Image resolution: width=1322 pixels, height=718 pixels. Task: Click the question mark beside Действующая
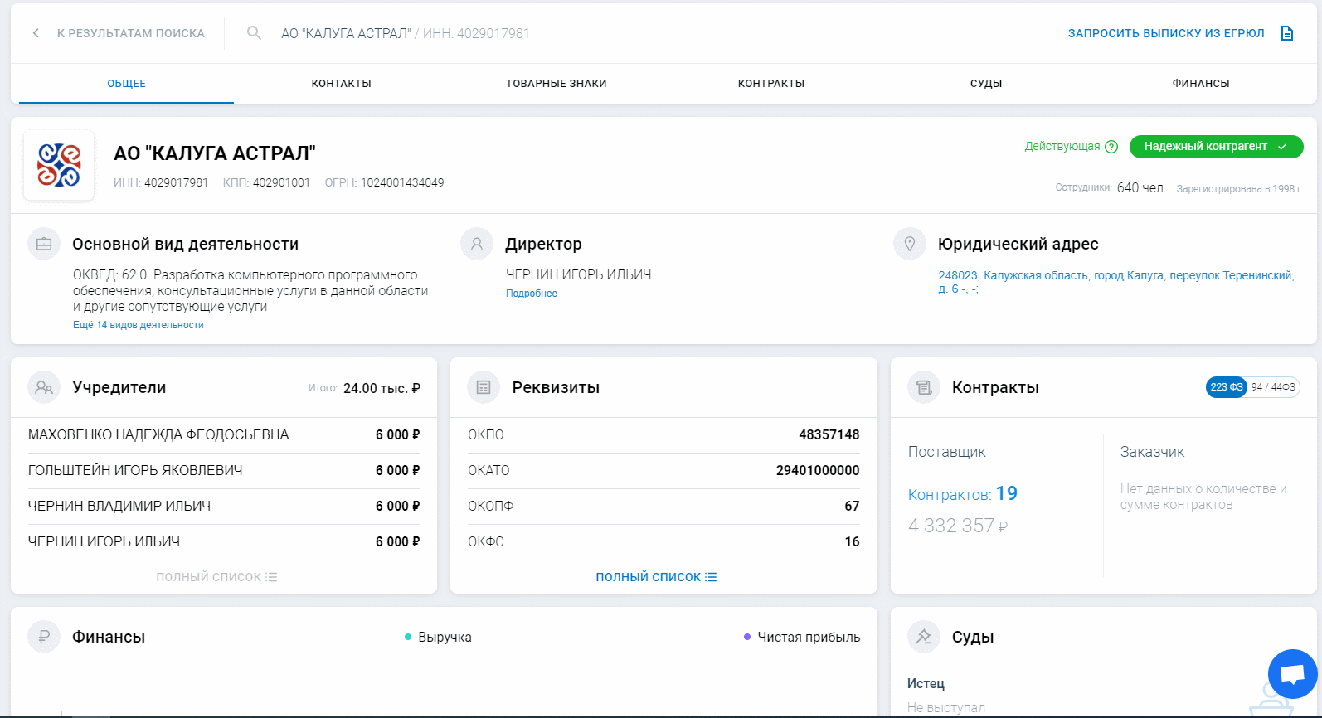click(1111, 147)
